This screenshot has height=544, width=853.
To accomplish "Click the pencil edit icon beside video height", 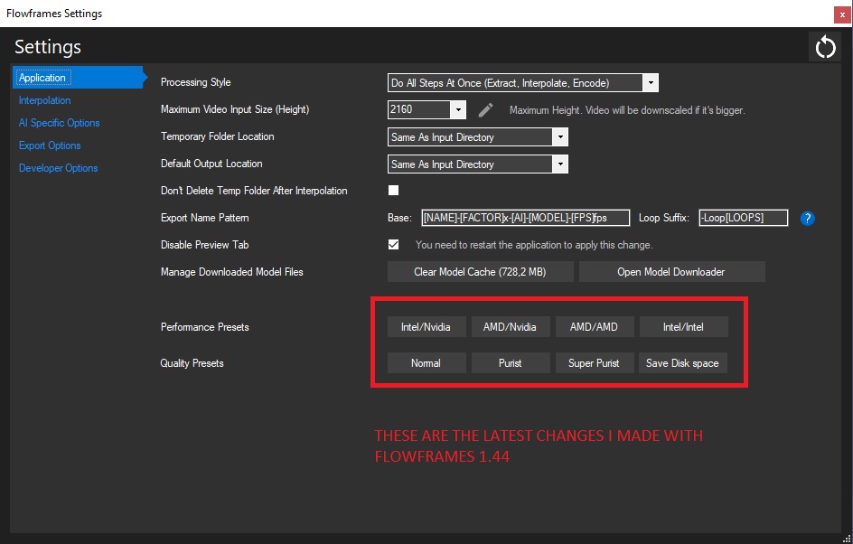I will coord(485,109).
